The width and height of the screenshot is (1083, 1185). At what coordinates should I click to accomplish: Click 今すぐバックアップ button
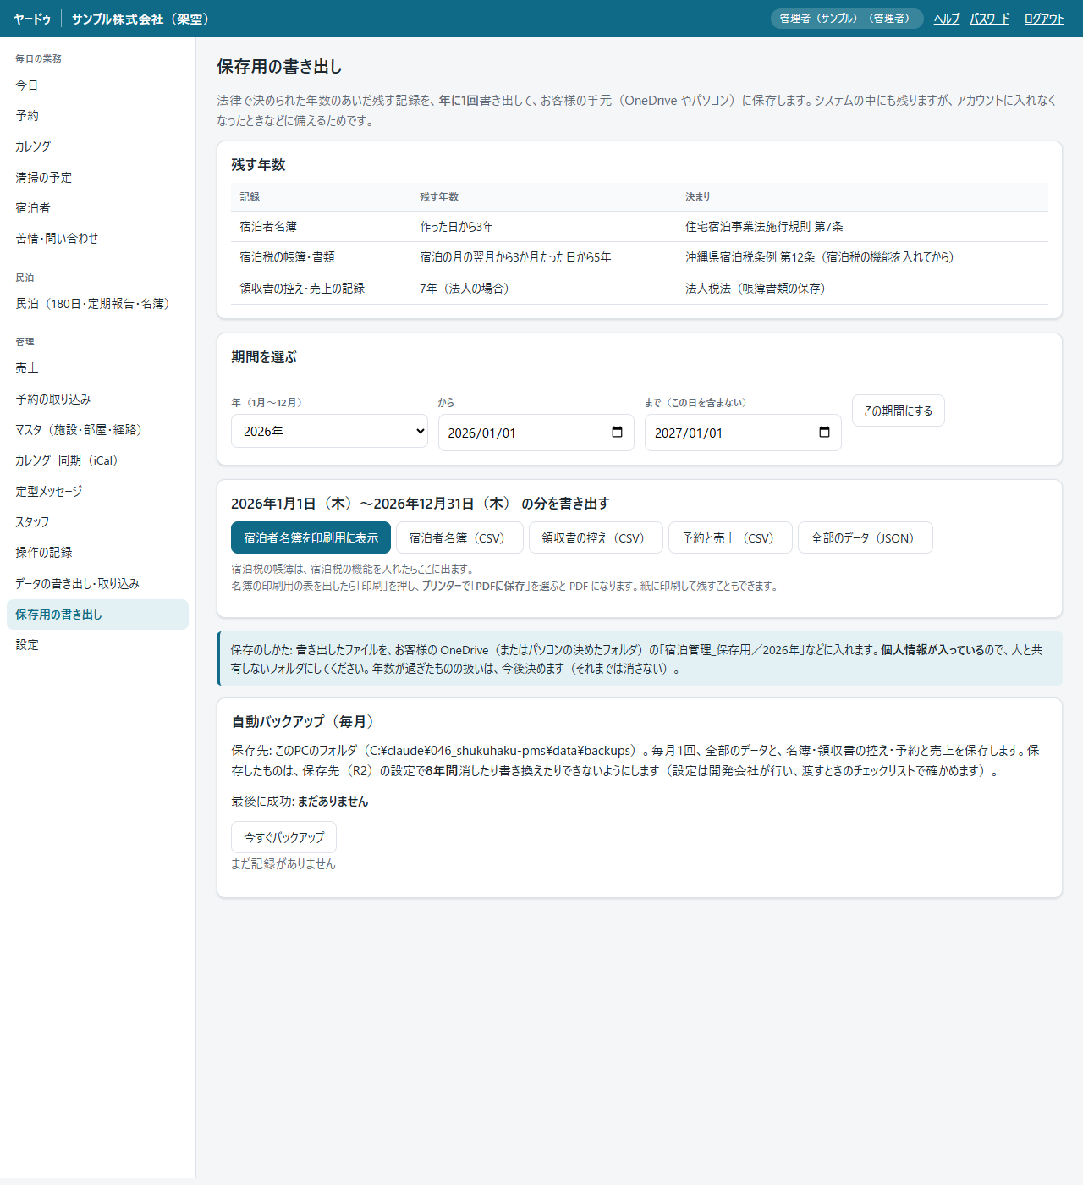(283, 837)
